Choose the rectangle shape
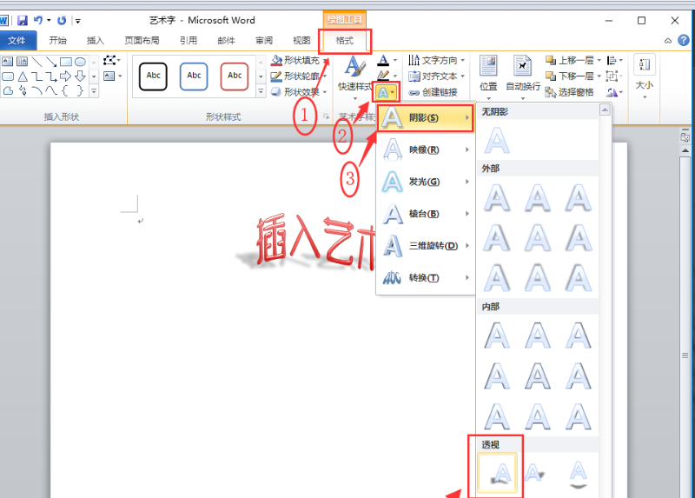 pyautogui.click(x=66, y=62)
